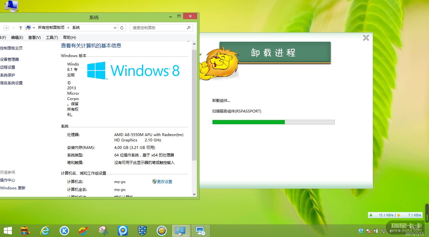Click the green shield tray icon
Viewport: 429px width, 237px height.
click(x=361, y=231)
